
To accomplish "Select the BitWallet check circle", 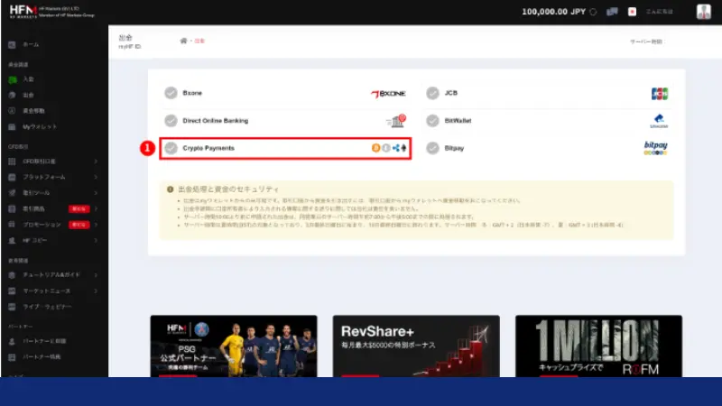I will [431, 121].
